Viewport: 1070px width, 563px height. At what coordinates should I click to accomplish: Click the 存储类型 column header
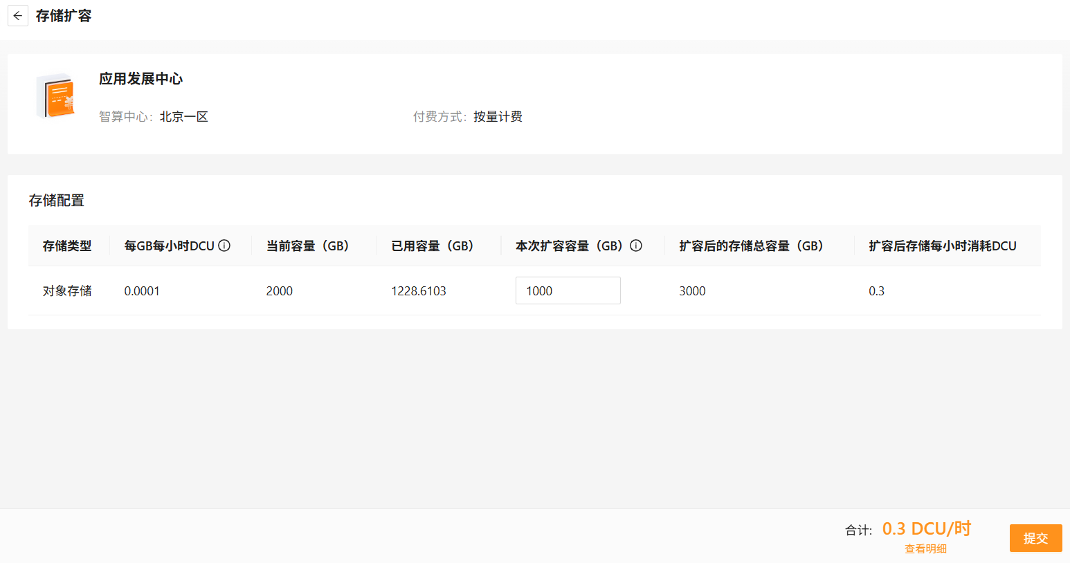(x=67, y=246)
